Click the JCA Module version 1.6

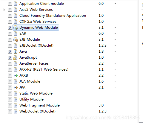101,81
